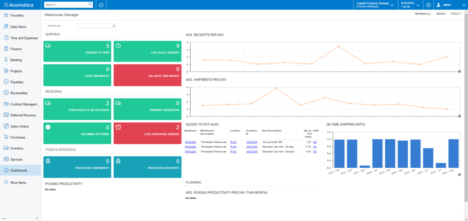This screenshot has width=468, height=221.
Task: Expand the Capital Products Division dropdown
Action: pyautogui.click(x=392, y=5)
